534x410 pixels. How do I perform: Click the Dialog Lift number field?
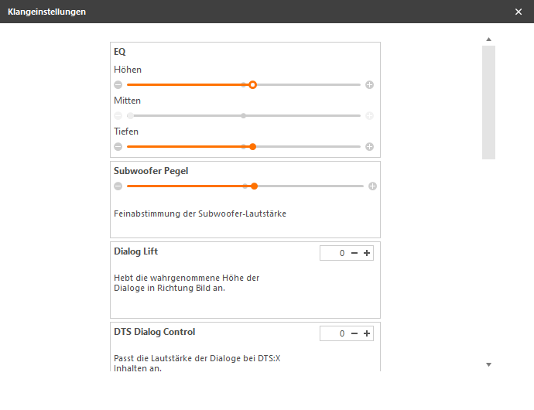pos(334,253)
